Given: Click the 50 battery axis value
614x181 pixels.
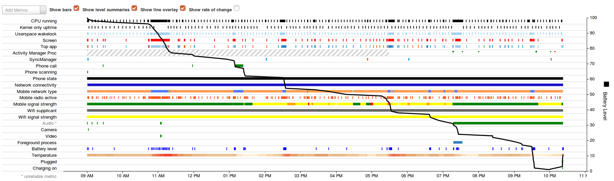Looking at the screenshot, I should 592,94.
